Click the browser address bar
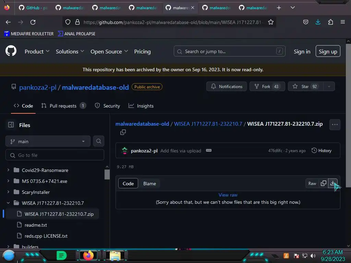351x263 pixels. pos(169,22)
